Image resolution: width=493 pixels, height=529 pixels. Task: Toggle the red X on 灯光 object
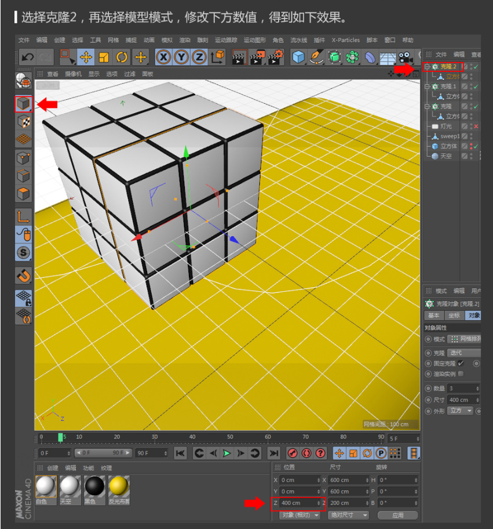pos(476,126)
